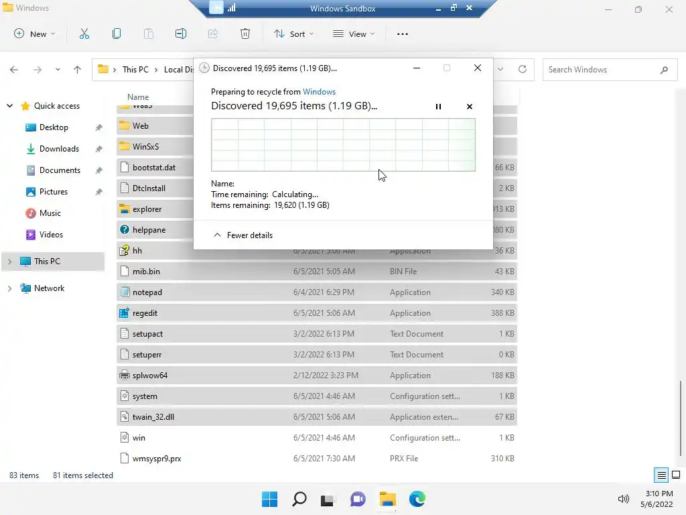Expand the Network tree node
This screenshot has height=515, width=686.
pyautogui.click(x=9, y=288)
